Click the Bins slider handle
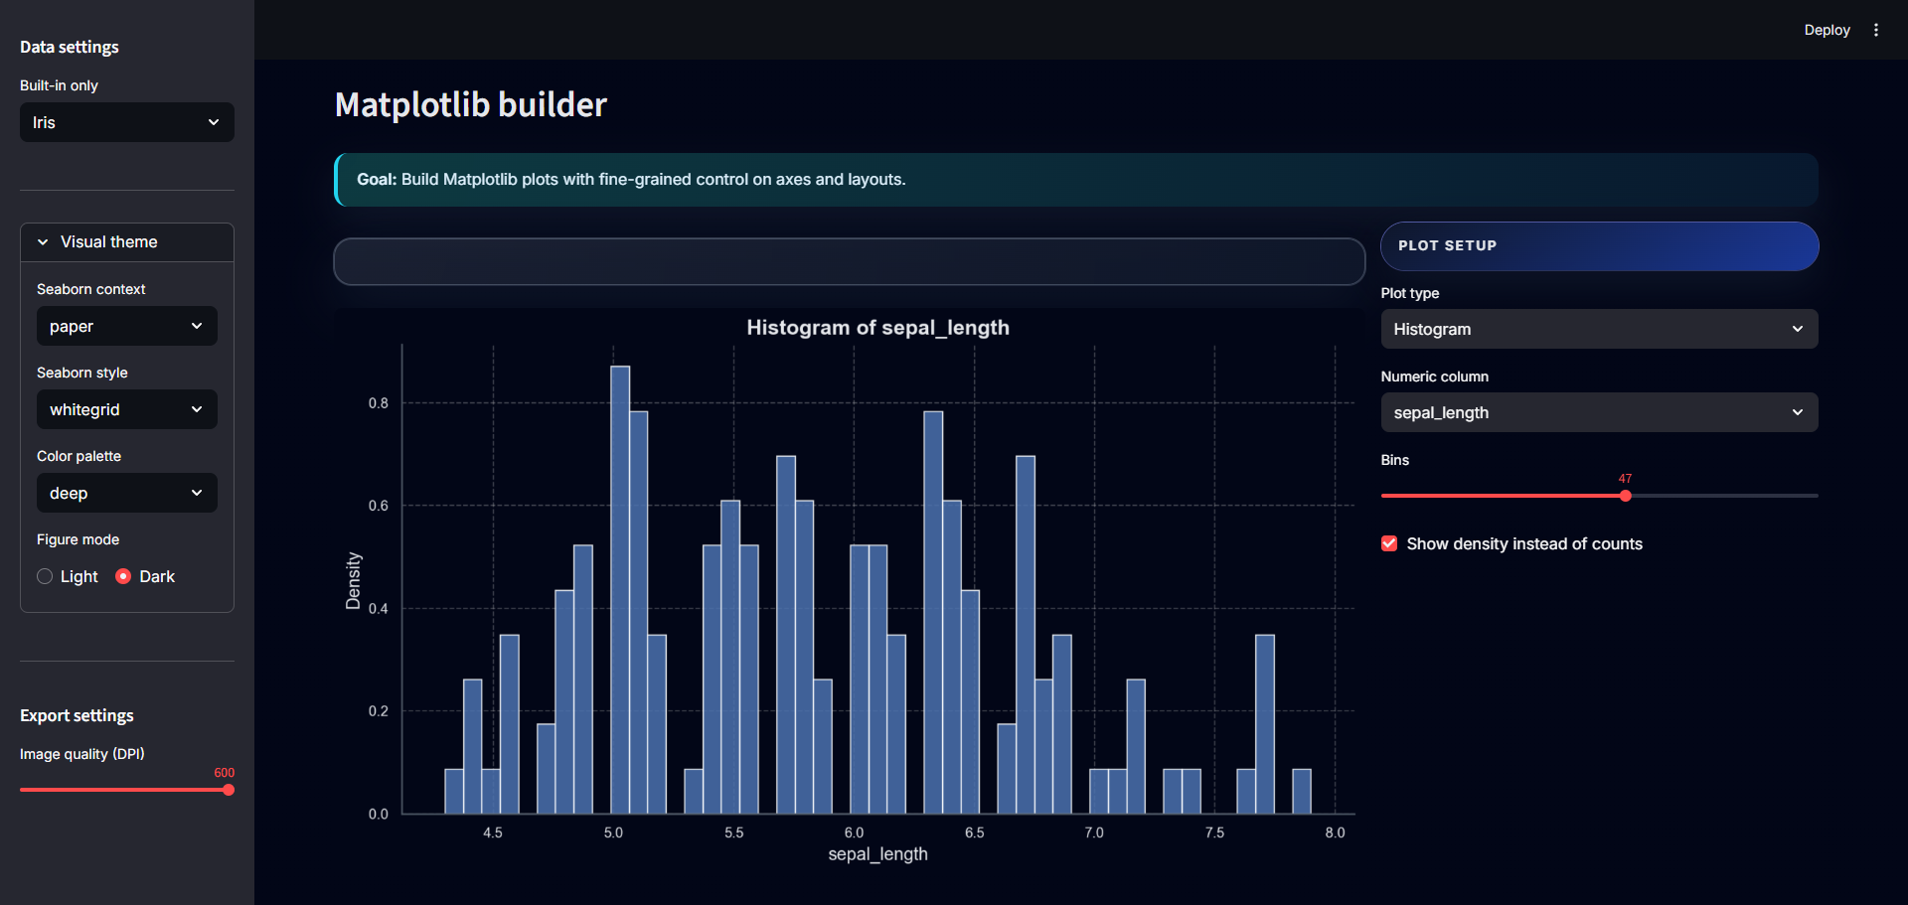The width and height of the screenshot is (1908, 905). [x=1625, y=496]
